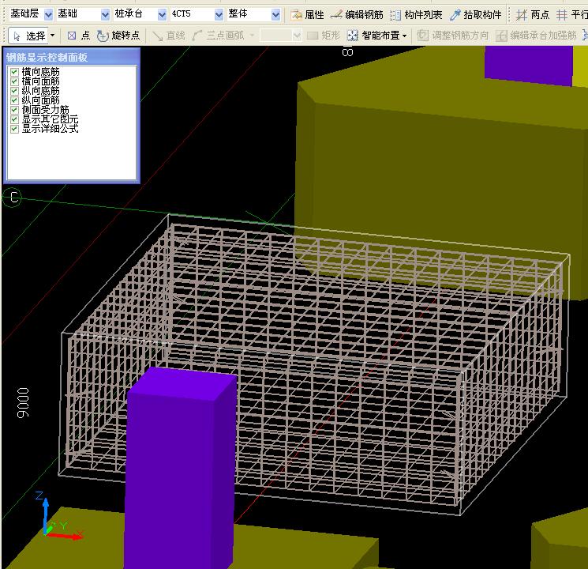Open 基础层 floor dropdown
Image resolution: width=588 pixels, height=569 pixels.
click(x=48, y=14)
